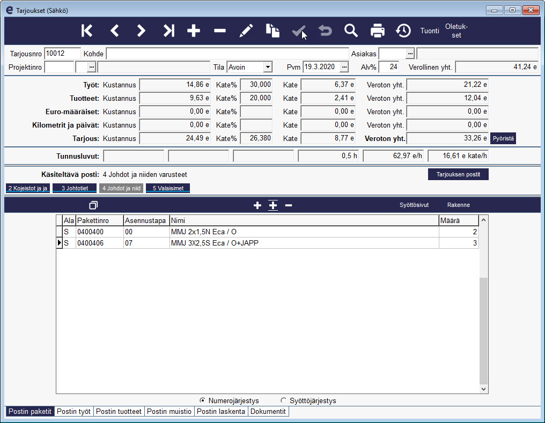The width and height of the screenshot is (545, 423).
Task: Open Projektinro lookup ellipsis button
Action: click(91, 67)
